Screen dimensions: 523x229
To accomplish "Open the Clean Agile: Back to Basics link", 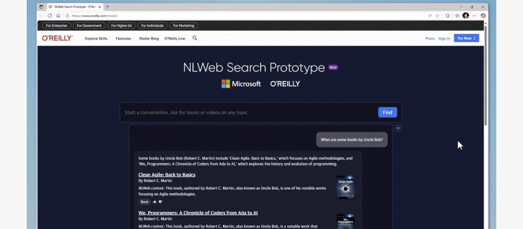I will coord(167,174).
